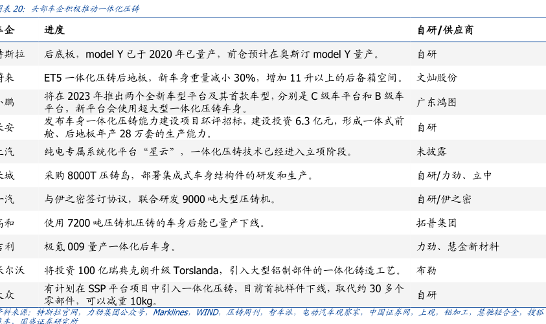The width and height of the screenshot is (546, 324).
Task: Select the cell about 2023年推出两个全新车型平台
Action: (x=224, y=102)
